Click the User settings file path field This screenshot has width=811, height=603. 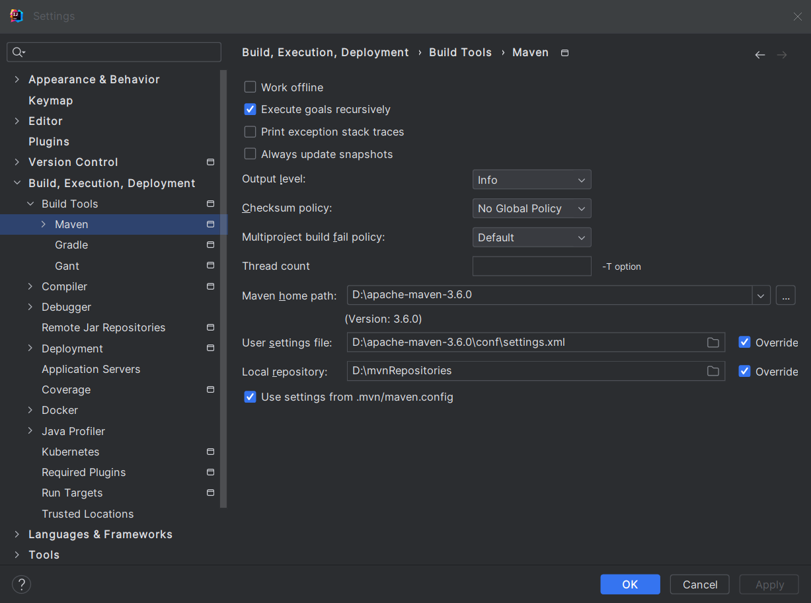(x=536, y=342)
